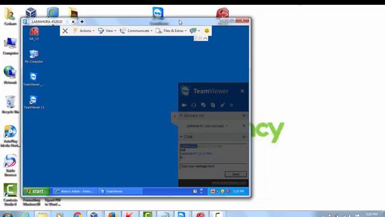
Task: Open the Windows 7 Start orb
Action: pos(7,215)
